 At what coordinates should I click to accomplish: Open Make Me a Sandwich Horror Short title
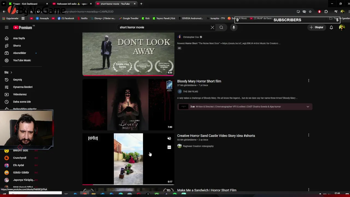coord(207,190)
